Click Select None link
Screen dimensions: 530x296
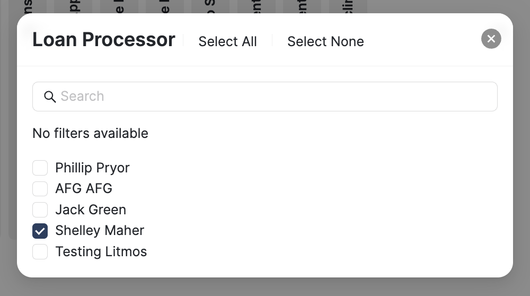(325, 41)
